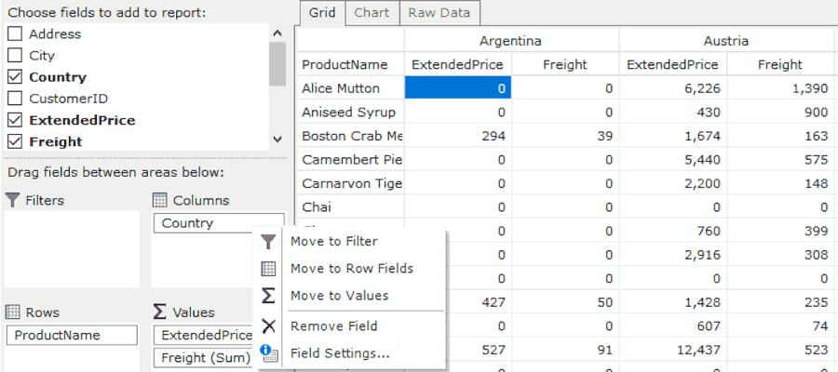Click the Values area sigma icon
This screenshot has width=838, height=372.
[159, 312]
